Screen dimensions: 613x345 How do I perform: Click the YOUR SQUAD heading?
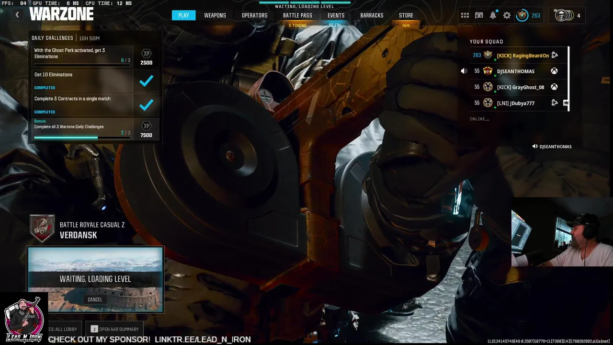click(487, 42)
